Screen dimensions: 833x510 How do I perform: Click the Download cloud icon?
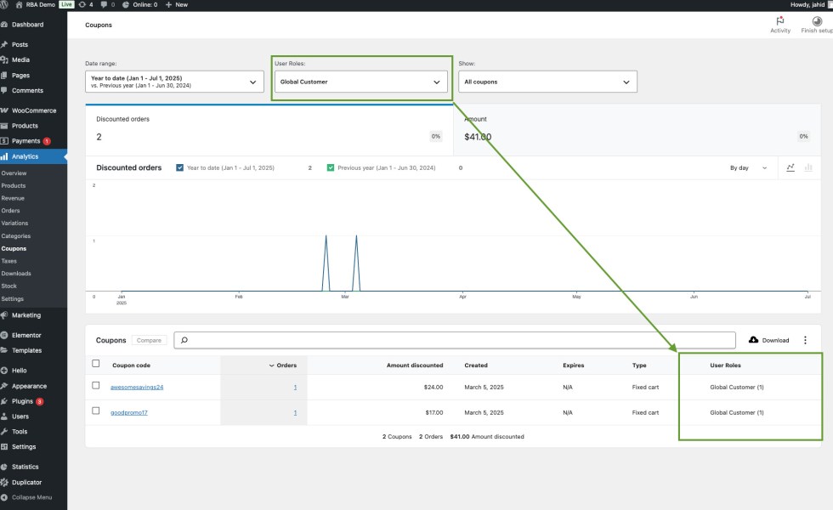point(753,340)
